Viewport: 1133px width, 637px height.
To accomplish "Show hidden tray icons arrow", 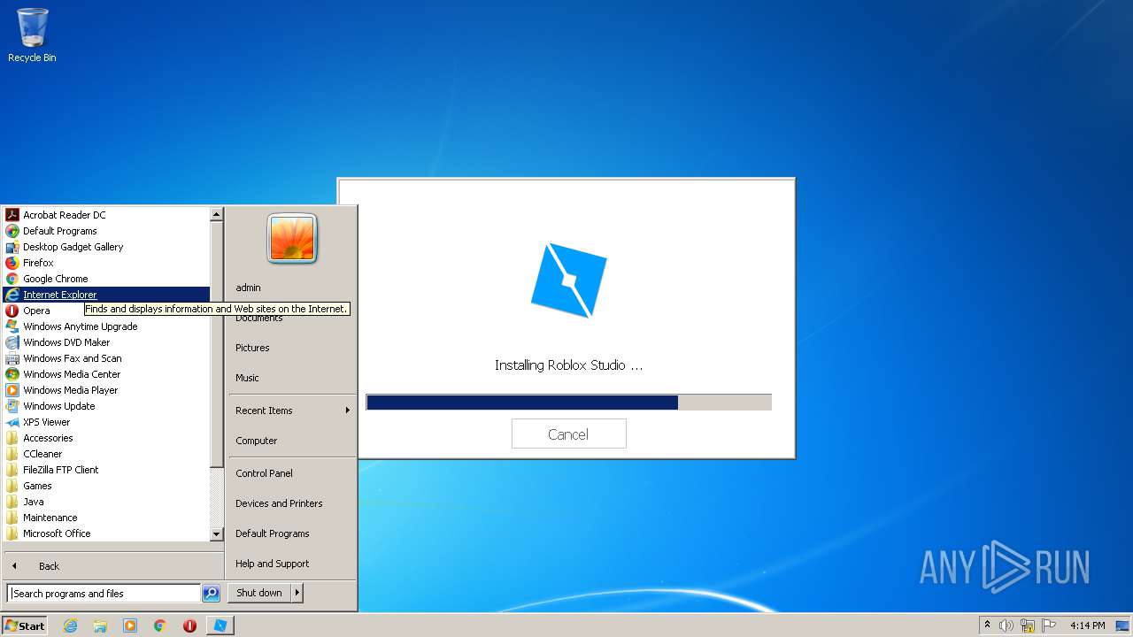I will [987, 625].
